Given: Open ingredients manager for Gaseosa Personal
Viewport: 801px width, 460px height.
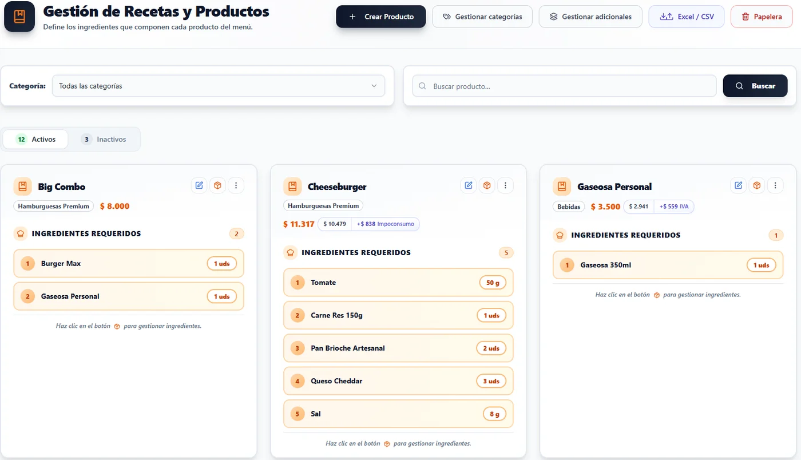Looking at the screenshot, I should tap(757, 185).
